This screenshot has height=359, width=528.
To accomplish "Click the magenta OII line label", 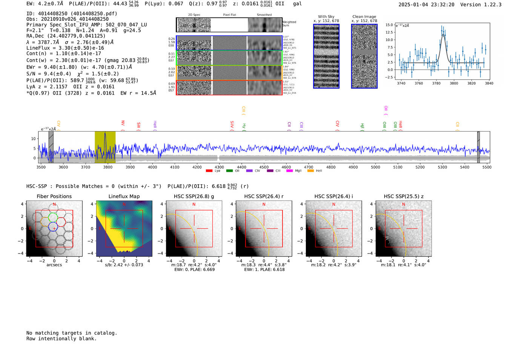I will tap(386, 110).
